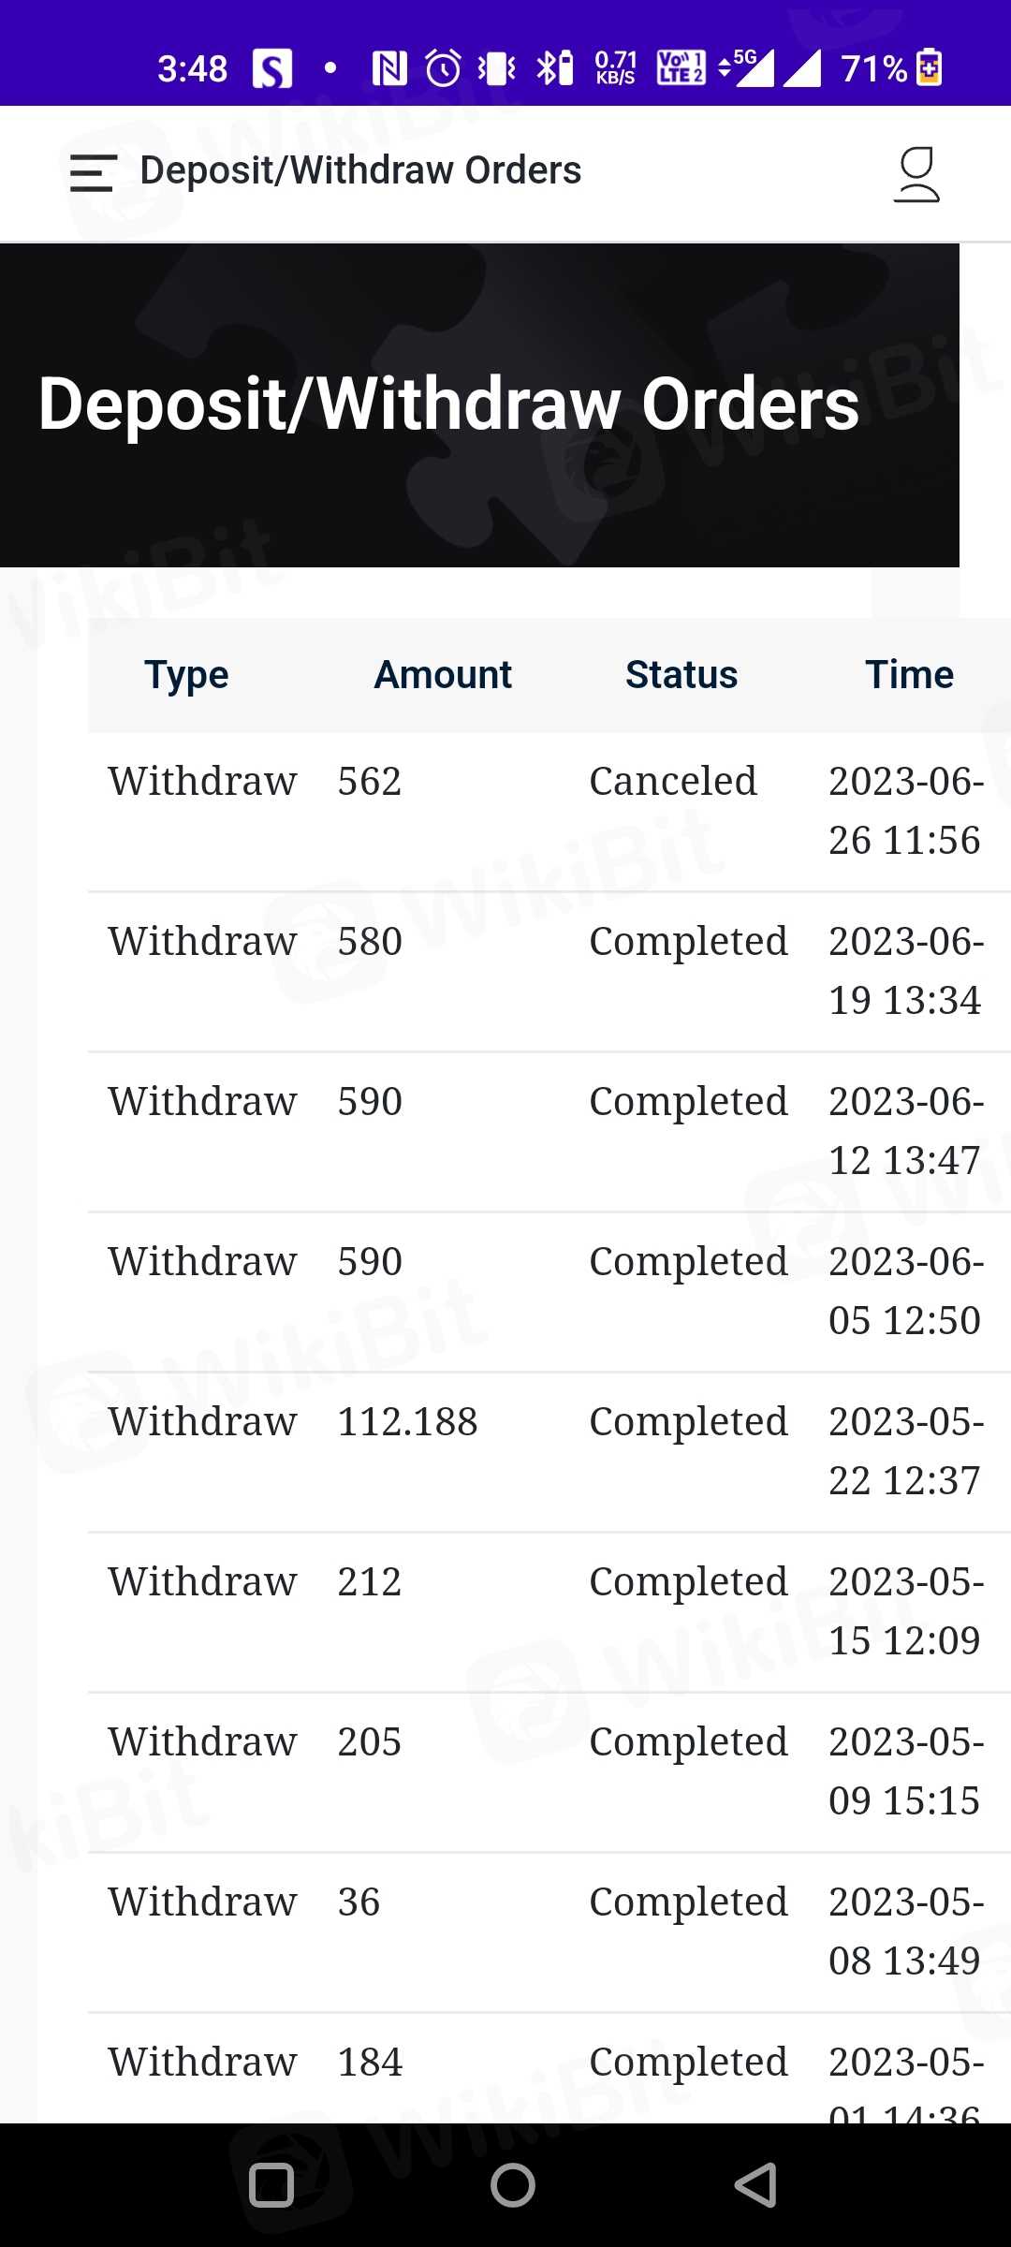Open the hamburger navigation menu
This screenshot has width=1011, height=2247.
pos(93,173)
